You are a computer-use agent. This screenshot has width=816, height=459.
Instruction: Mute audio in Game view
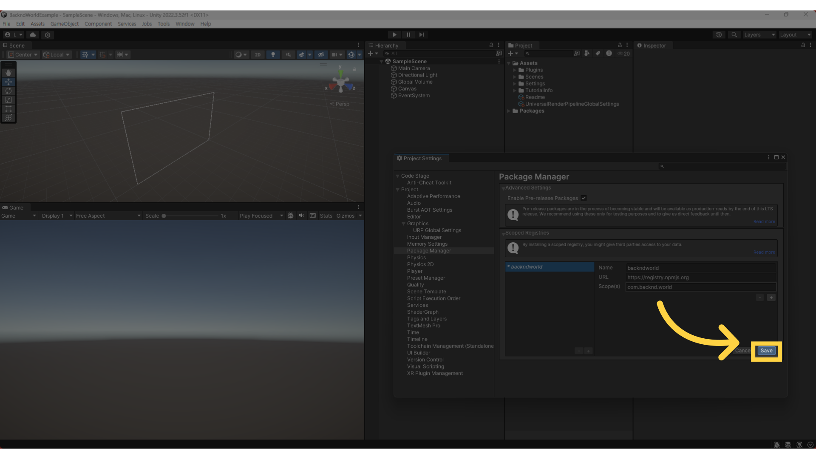point(302,215)
